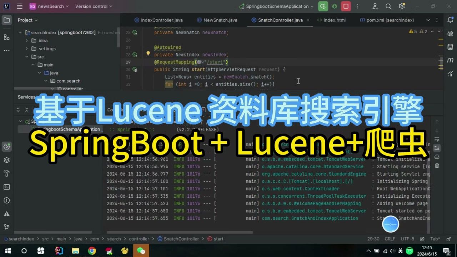Open Database tool window icon
This screenshot has height=257, width=457.
point(450,47)
